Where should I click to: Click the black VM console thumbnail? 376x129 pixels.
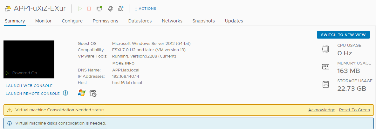tap(29, 59)
